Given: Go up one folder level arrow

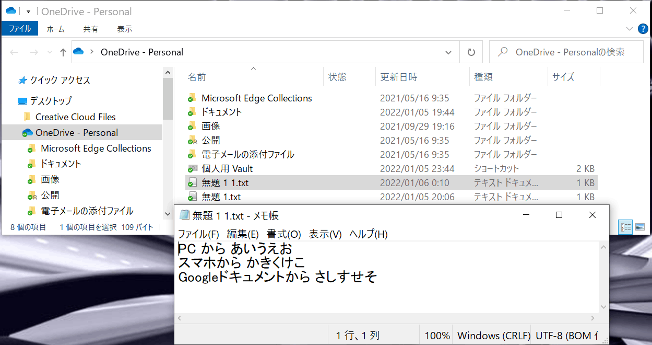Looking at the screenshot, I should [x=63, y=52].
